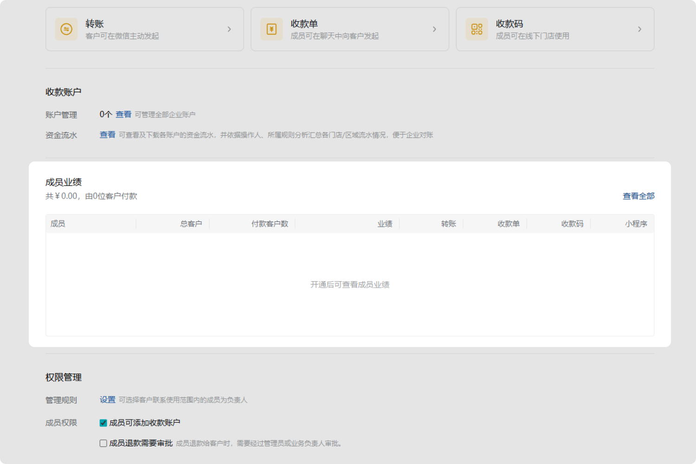Viewport: 696px width, 464px height.
Task: Open 设置 link for 管理规则
Action: [108, 400]
